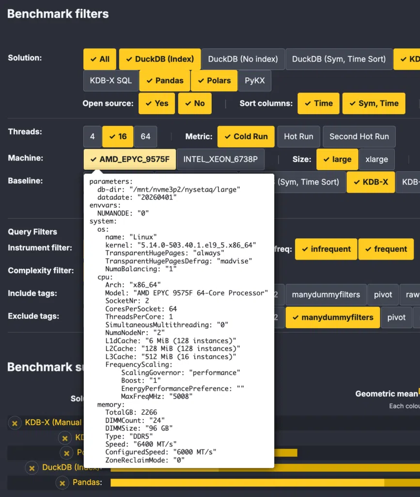Choose the INTEL_XEON_6738P machine

tap(220, 159)
